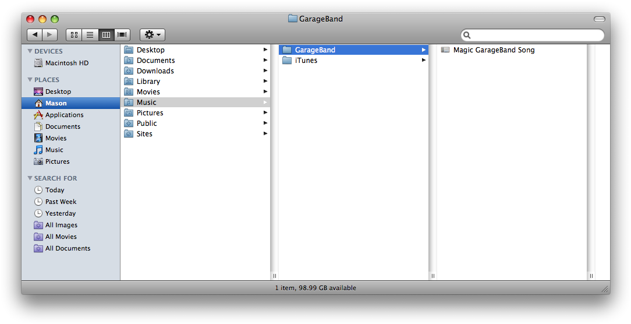Open Desktop in sidebar Places
This screenshot has height=324, width=631.
[x=71, y=91]
